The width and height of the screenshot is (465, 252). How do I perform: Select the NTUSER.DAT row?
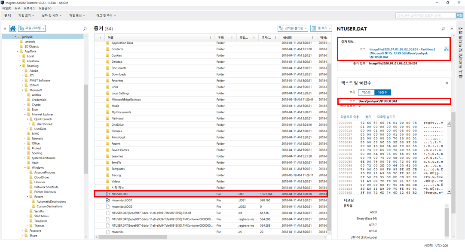coord(211,194)
